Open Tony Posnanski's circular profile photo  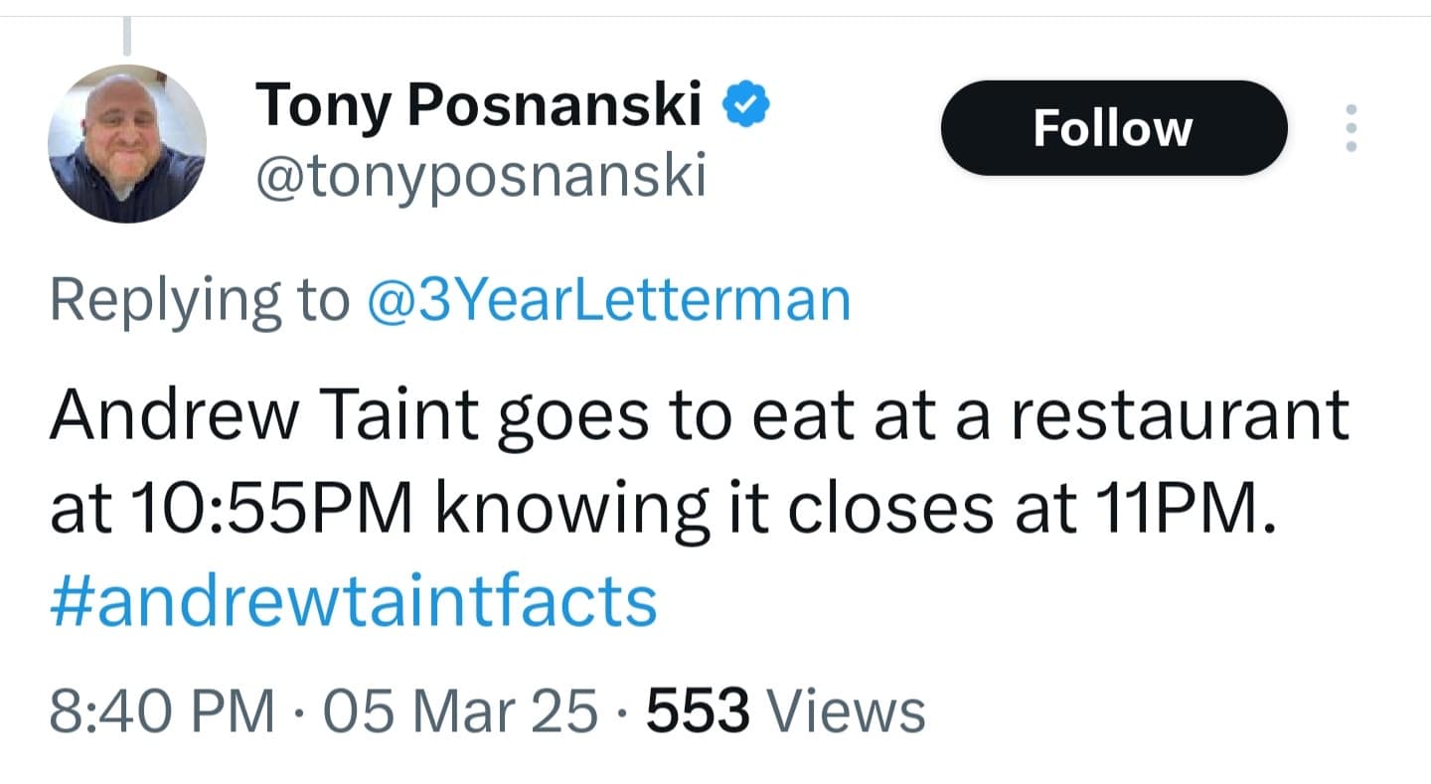click(126, 142)
